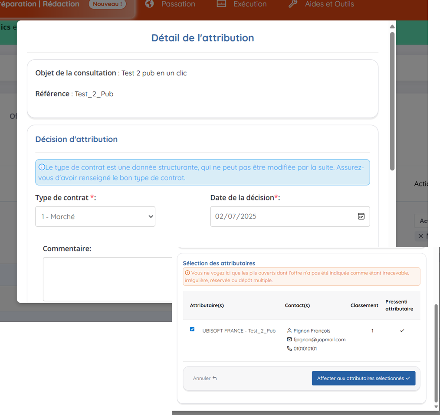Click the info icon in the blue contract notice
The width and height of the screenshot is (440, 415).
coord(42,167)
